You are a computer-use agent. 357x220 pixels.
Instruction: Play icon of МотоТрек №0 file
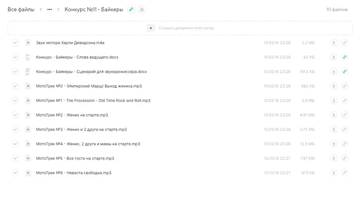click(28, 86)
